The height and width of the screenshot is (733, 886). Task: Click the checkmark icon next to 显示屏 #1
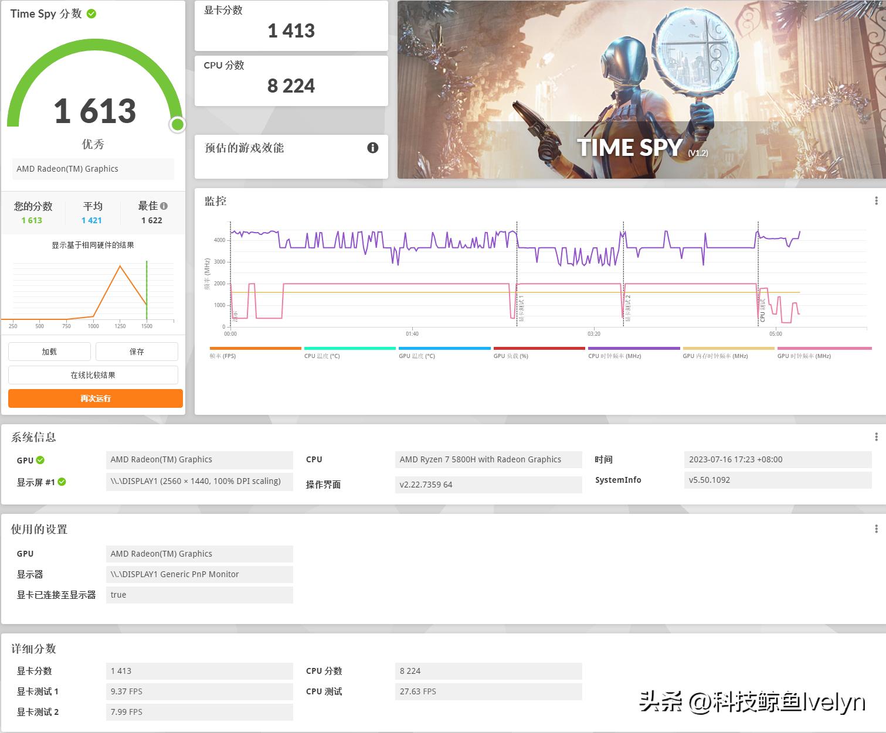click(61, 482)
